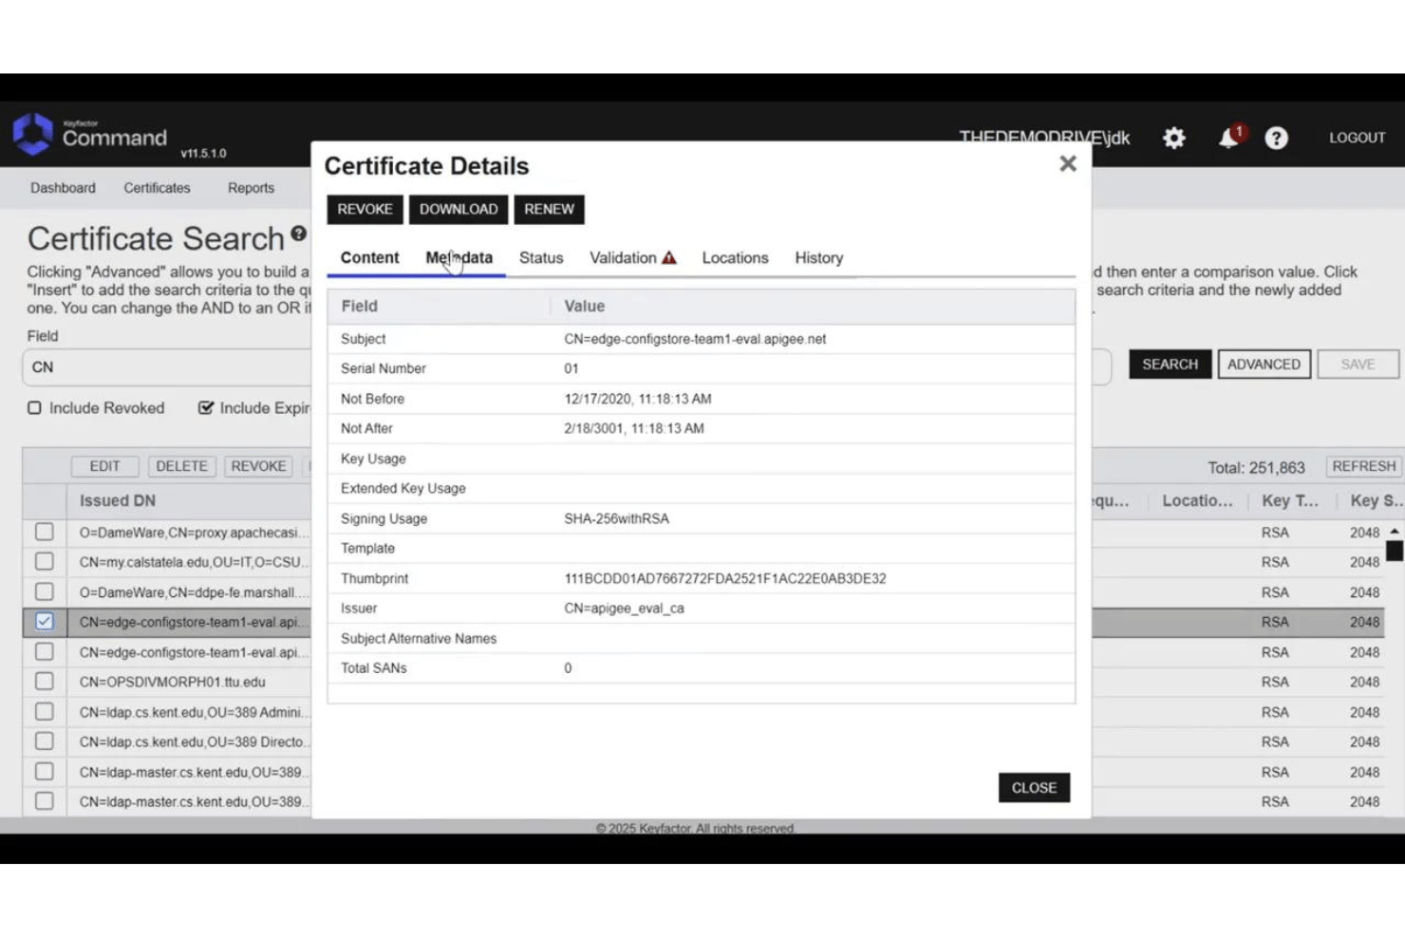1405x937 pixels.
Task: Open the Field dropdown showing CN
Action: [x=167, y=367]
